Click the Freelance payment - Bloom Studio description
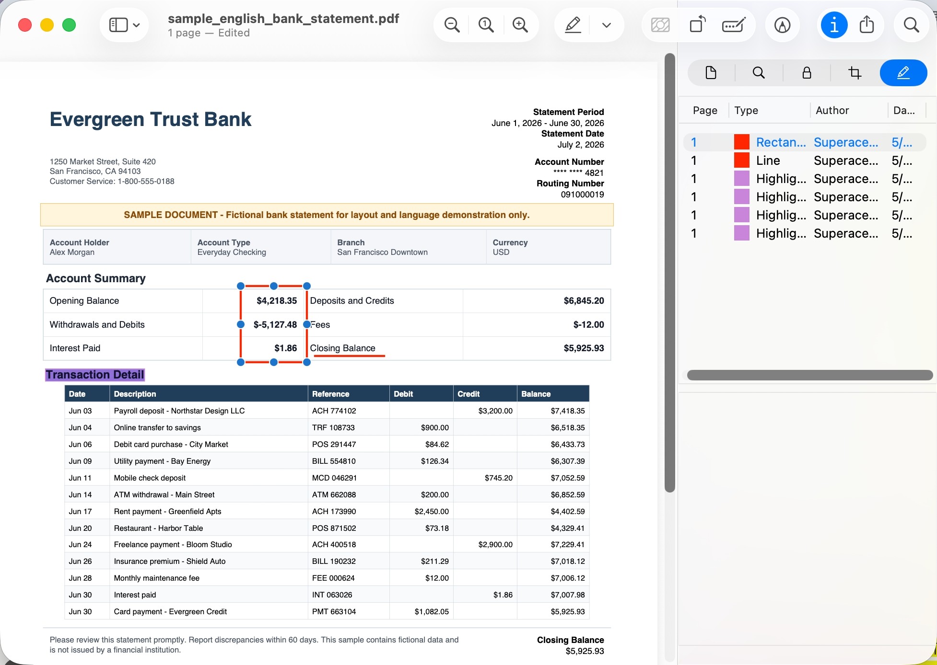 tap(173, 545)
